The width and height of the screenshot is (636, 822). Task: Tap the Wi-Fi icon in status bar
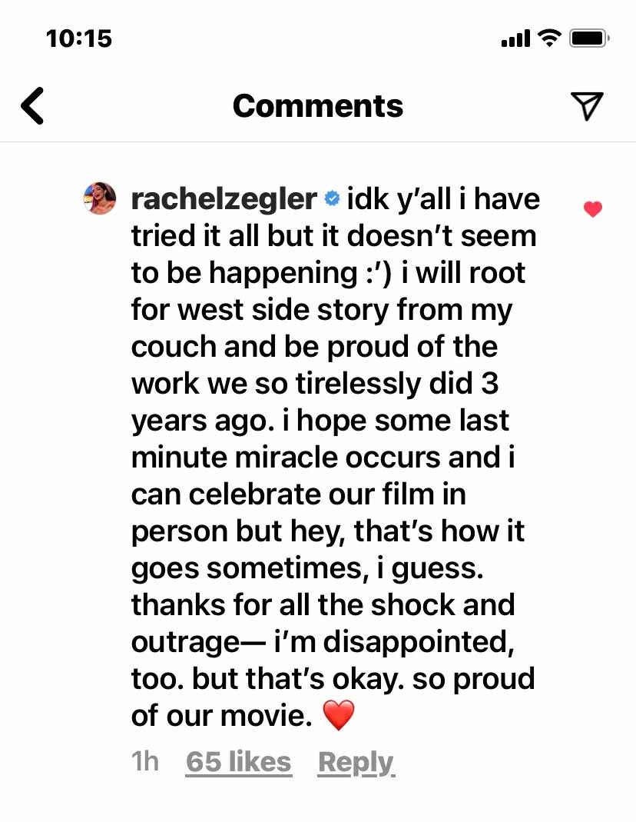click(x=548, y=38)
